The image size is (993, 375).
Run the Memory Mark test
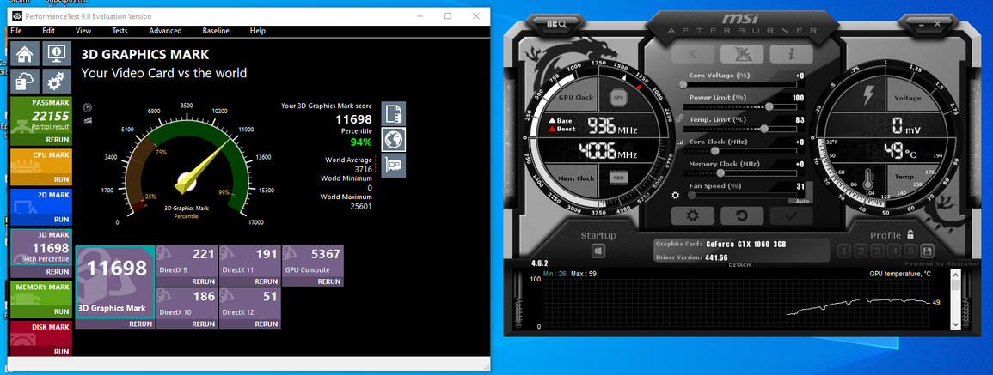point(61,311)
